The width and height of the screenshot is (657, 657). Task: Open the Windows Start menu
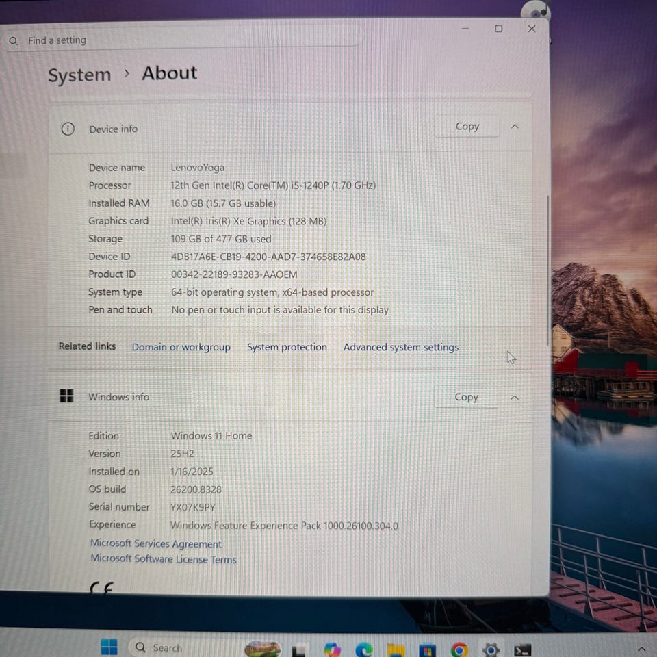[109, 647]
